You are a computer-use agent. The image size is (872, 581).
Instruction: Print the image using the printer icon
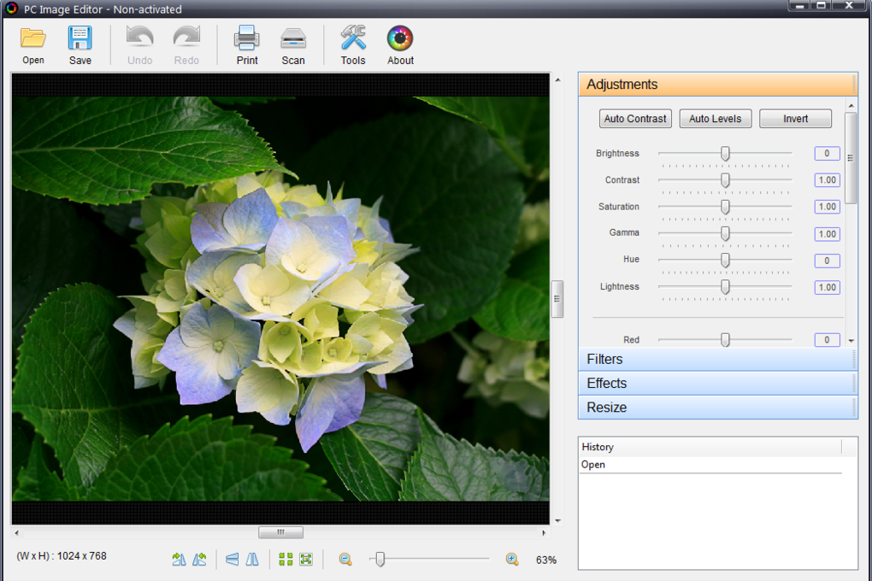pyautogui.click(x=247, y=38)
